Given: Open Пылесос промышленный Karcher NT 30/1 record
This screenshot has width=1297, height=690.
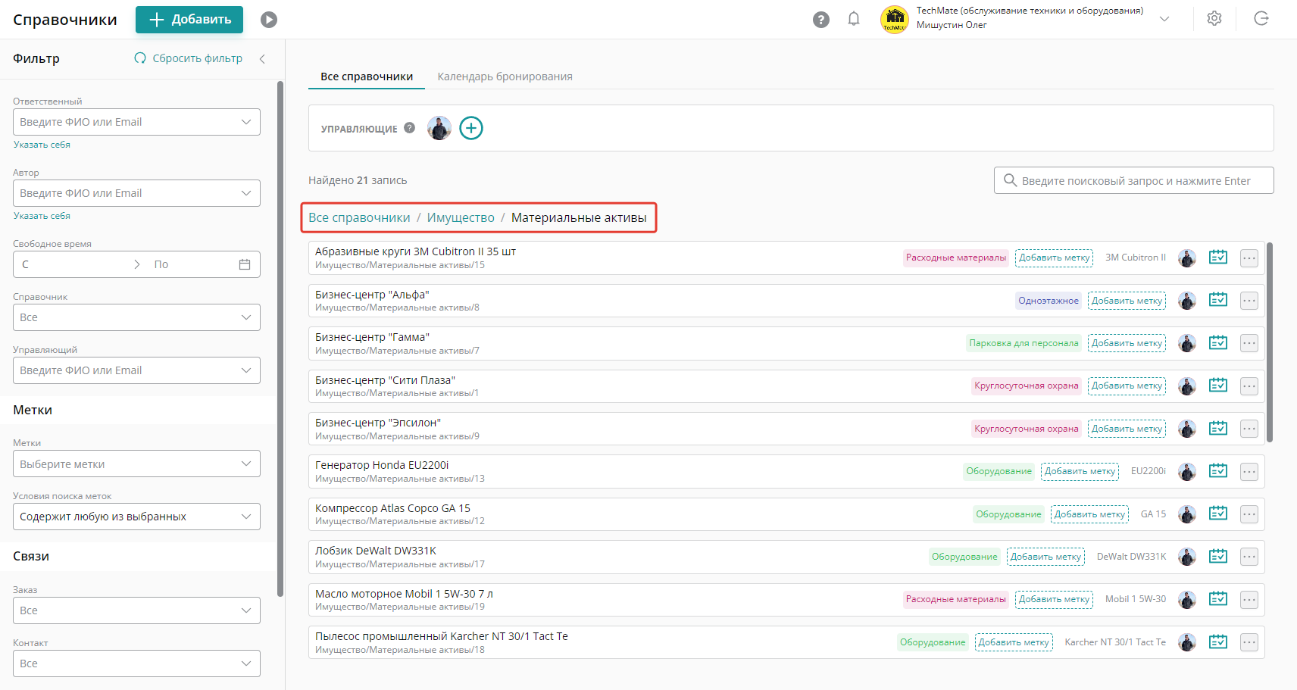Looking at the screenshot, I should pyautogui.click(x=442, y=636).
